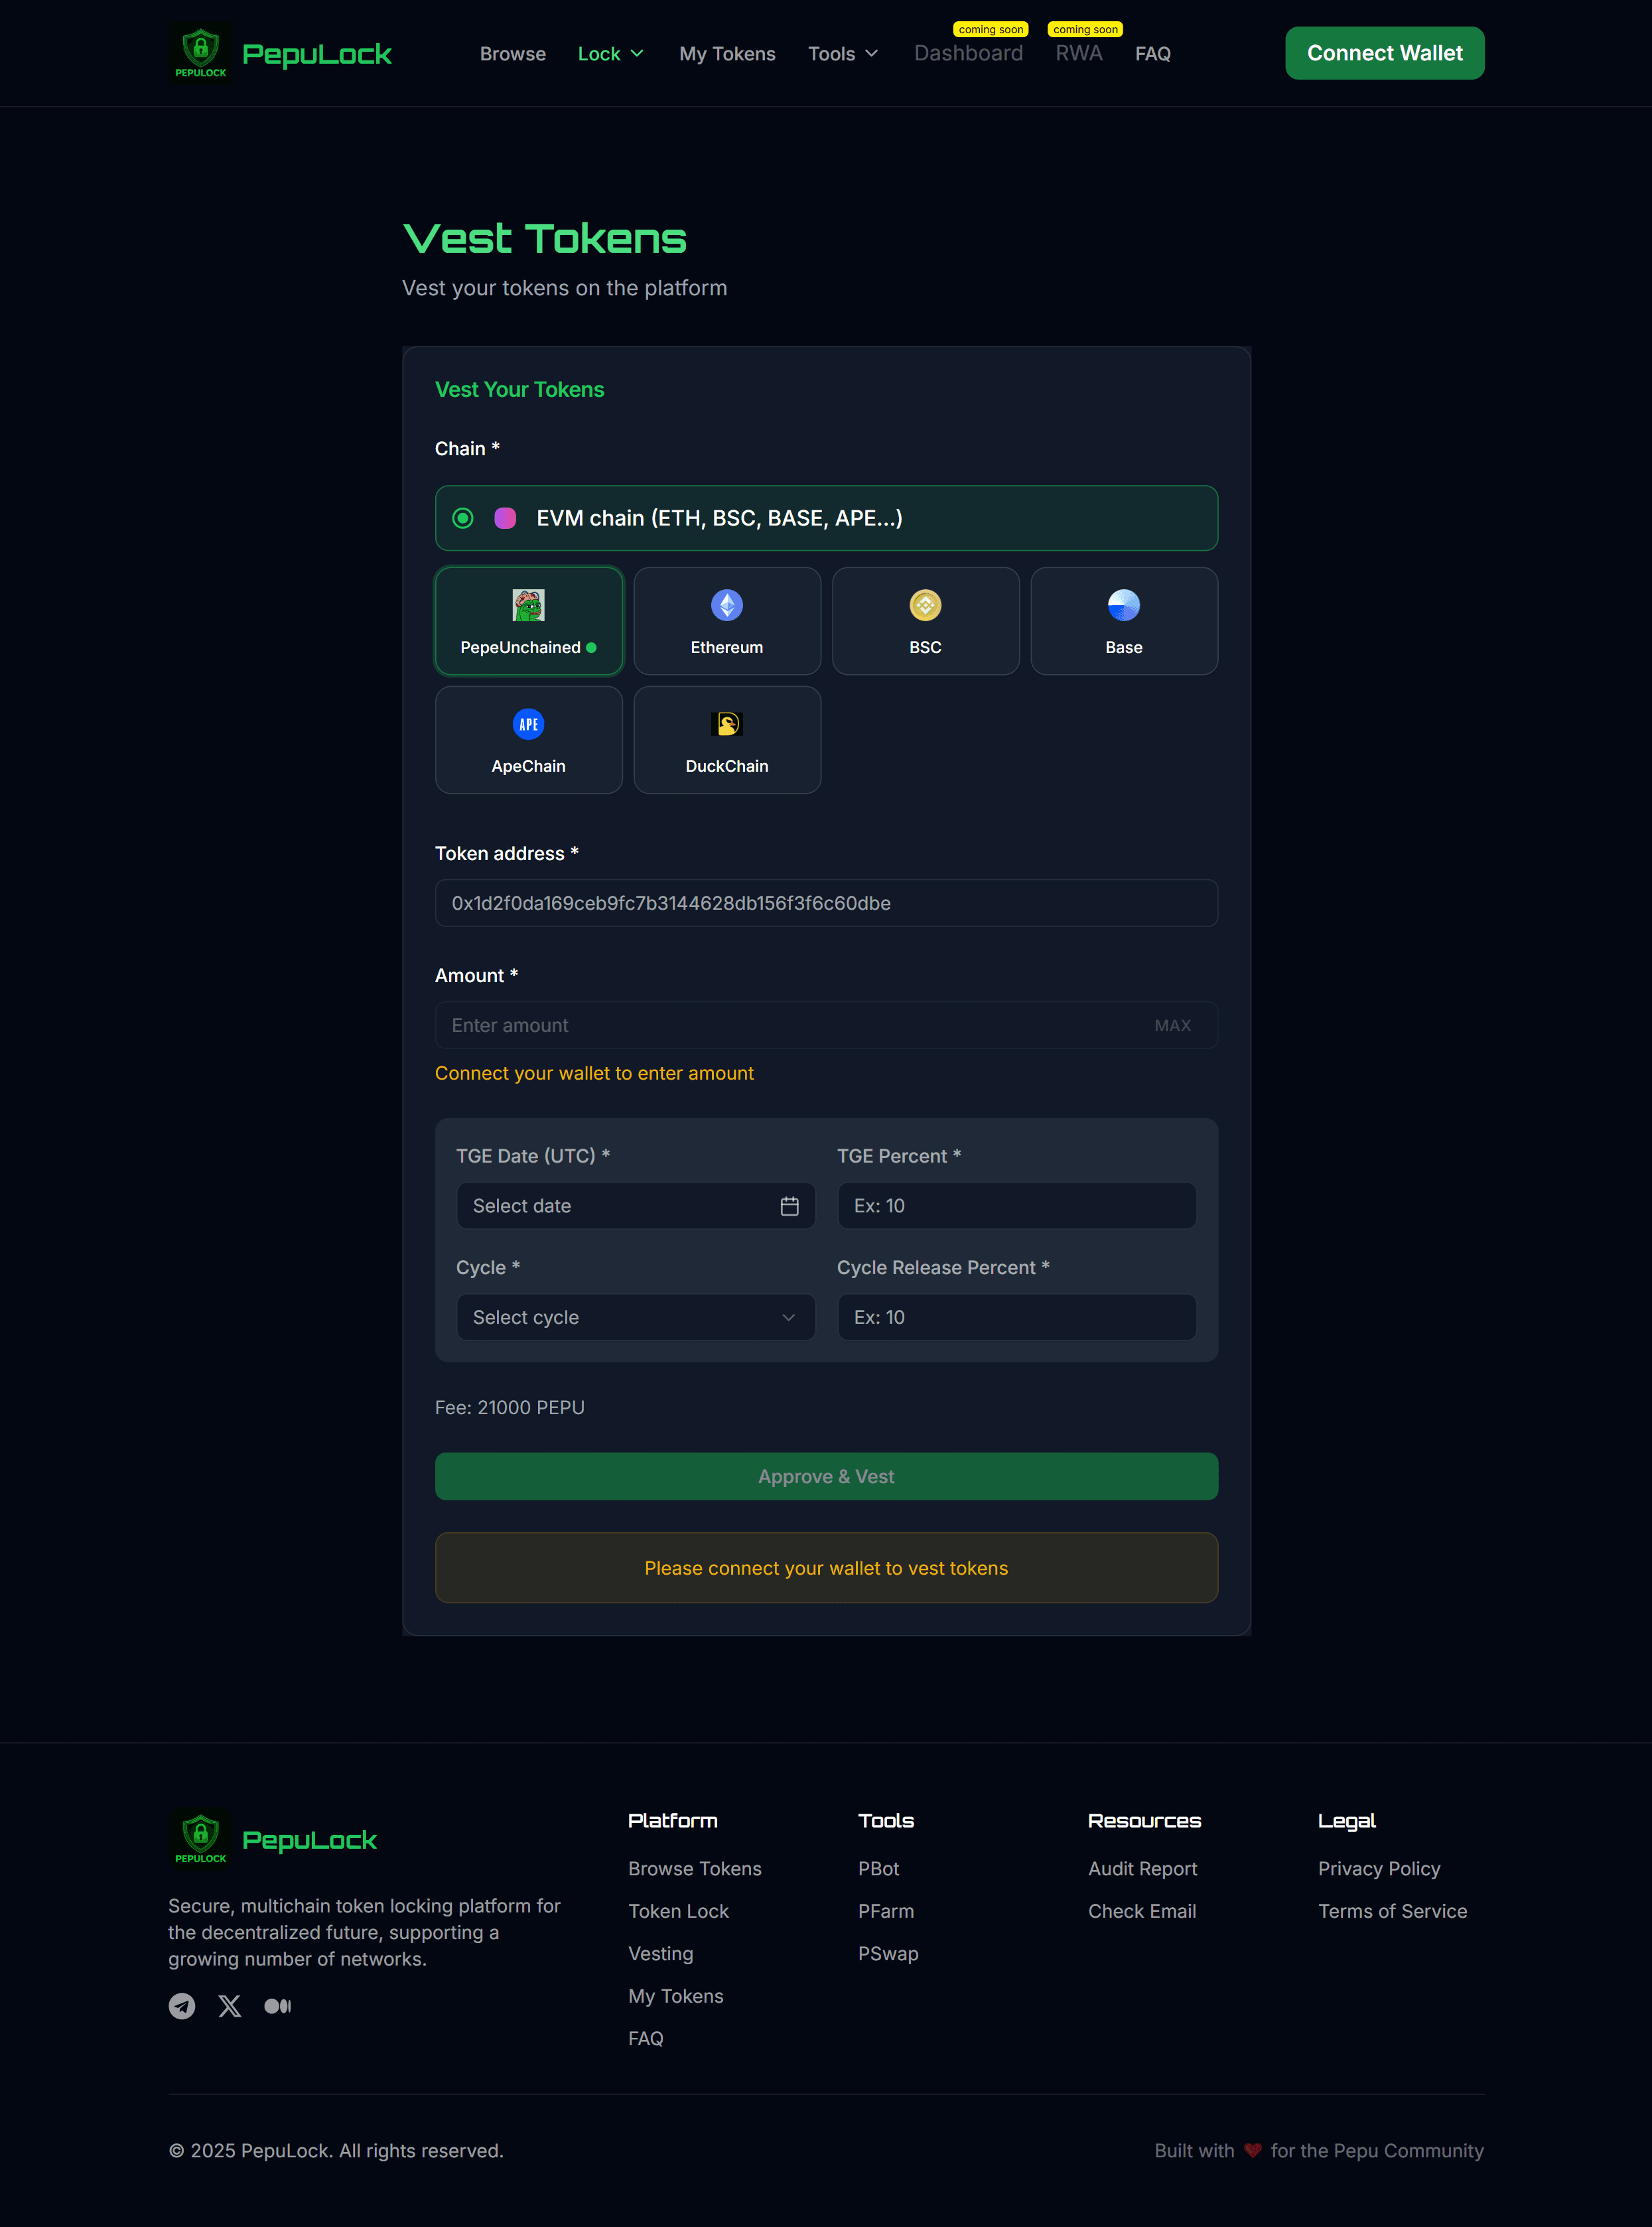The width and height of the screenshot is (1652, 2227).
Task: Toggle the PepeUnchained chain card
Action: (x=528, y=620)
